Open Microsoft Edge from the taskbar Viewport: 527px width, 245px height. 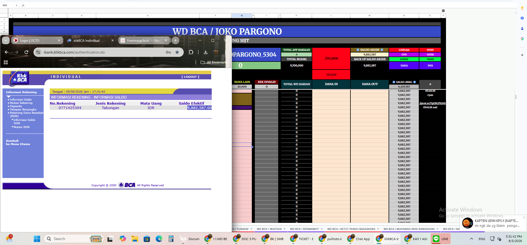tap(159, 239)
